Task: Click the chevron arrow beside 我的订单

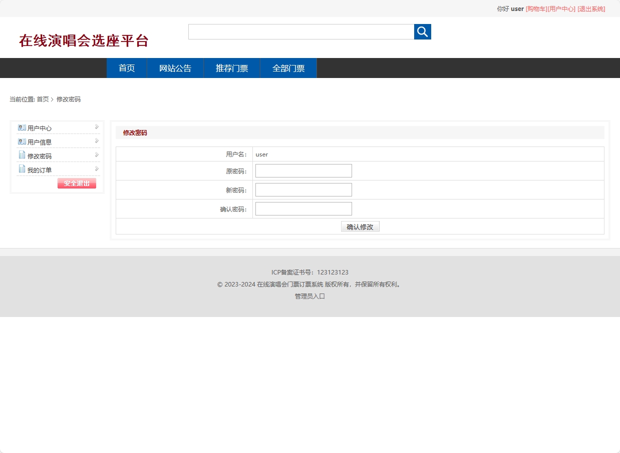Action: pos(96,169)
